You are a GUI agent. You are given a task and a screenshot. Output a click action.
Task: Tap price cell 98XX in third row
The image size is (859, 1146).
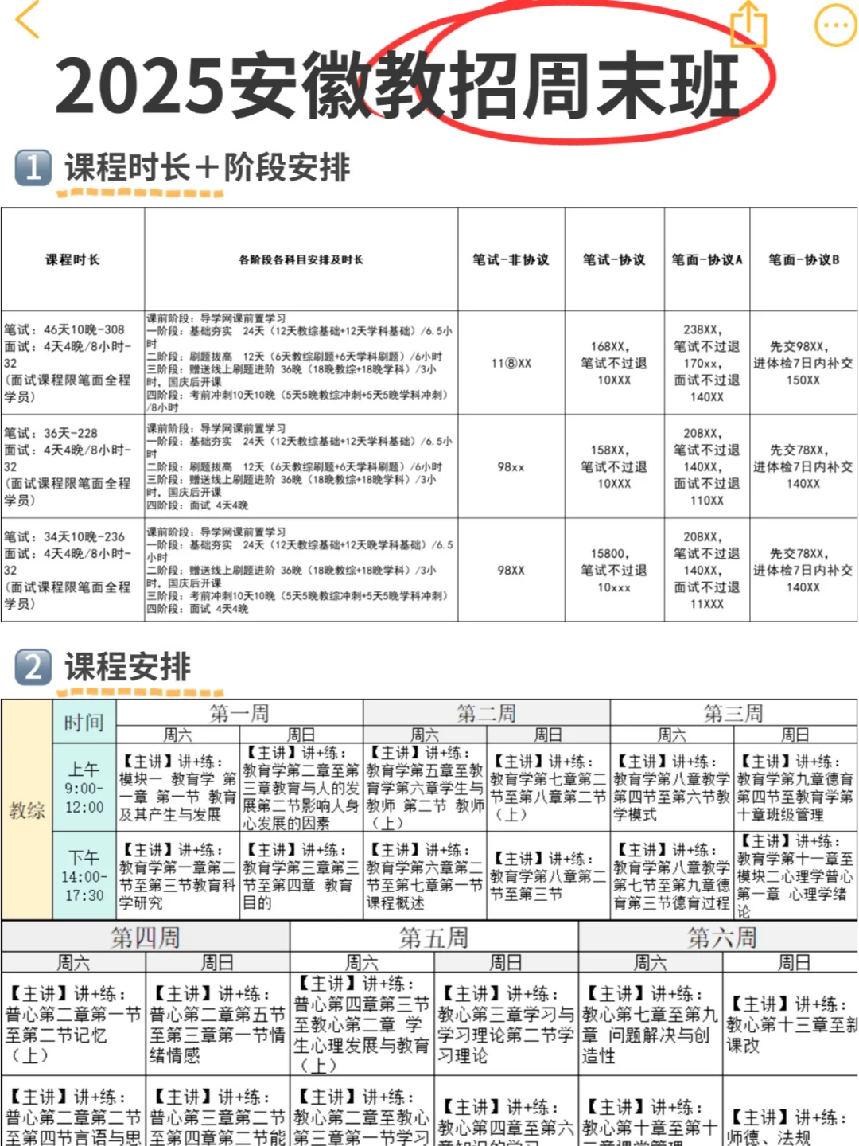click(x=511, y=571)
